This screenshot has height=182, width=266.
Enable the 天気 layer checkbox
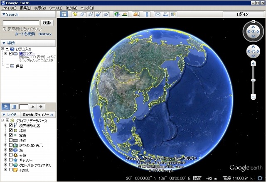pyautogui.click(x=11, y=155)
